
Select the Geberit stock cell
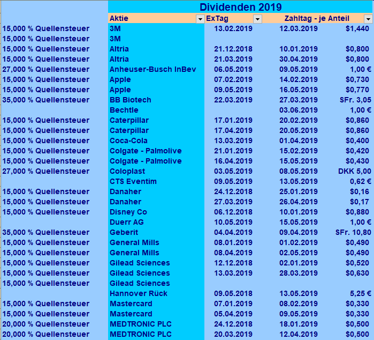(x=156, y=232)
